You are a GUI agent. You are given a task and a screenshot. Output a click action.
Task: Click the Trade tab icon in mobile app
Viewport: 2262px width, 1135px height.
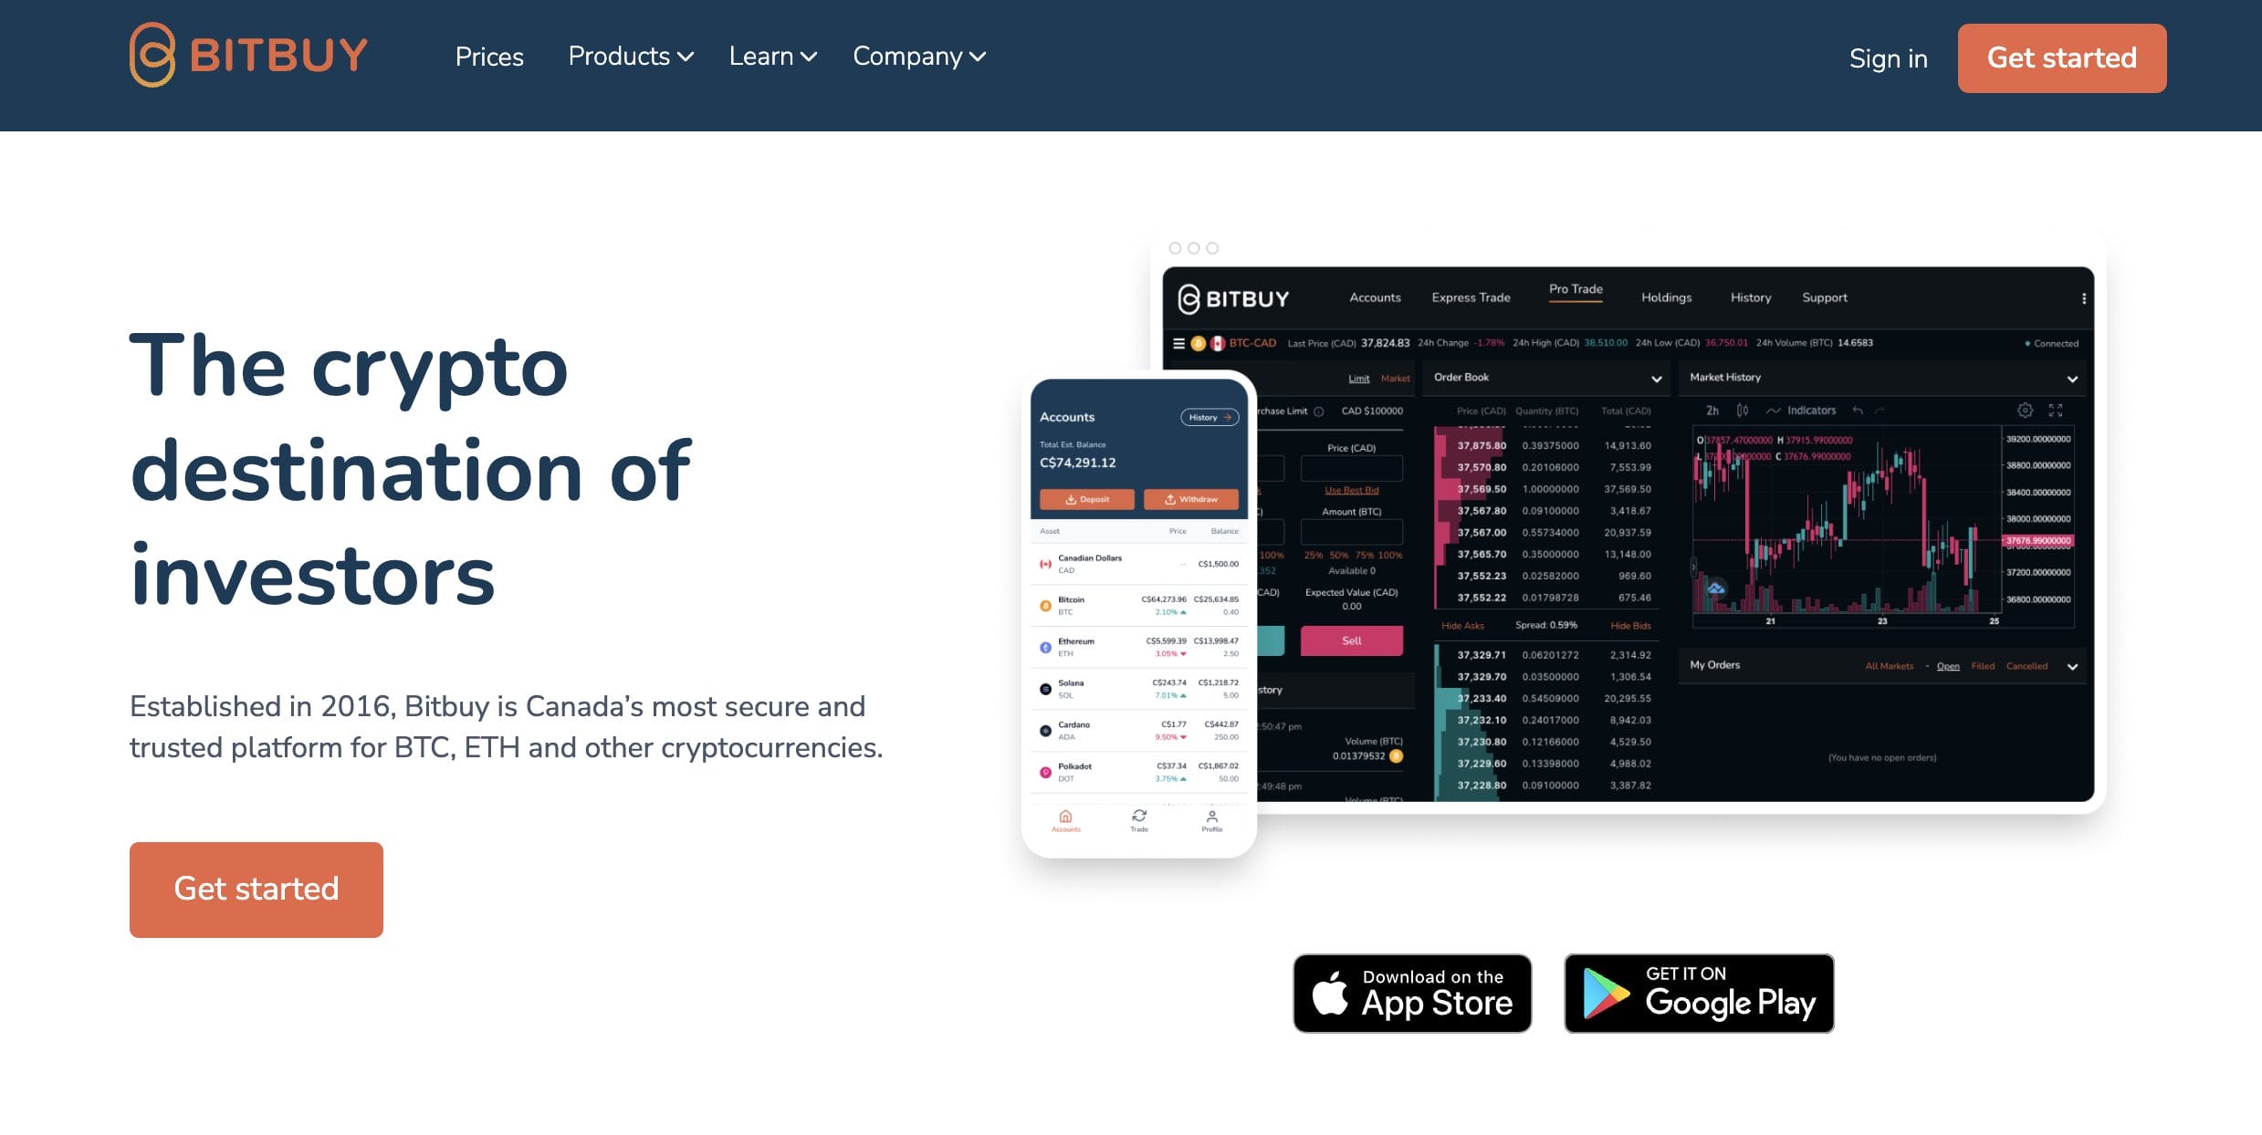[1140, 818]
